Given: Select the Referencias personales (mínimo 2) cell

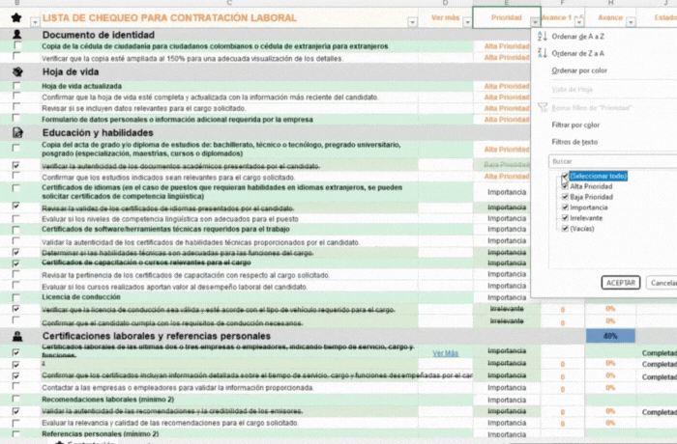Looking at the screenshot, I should [x=101, y=433].
